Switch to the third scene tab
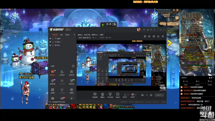 pos(67,35)
